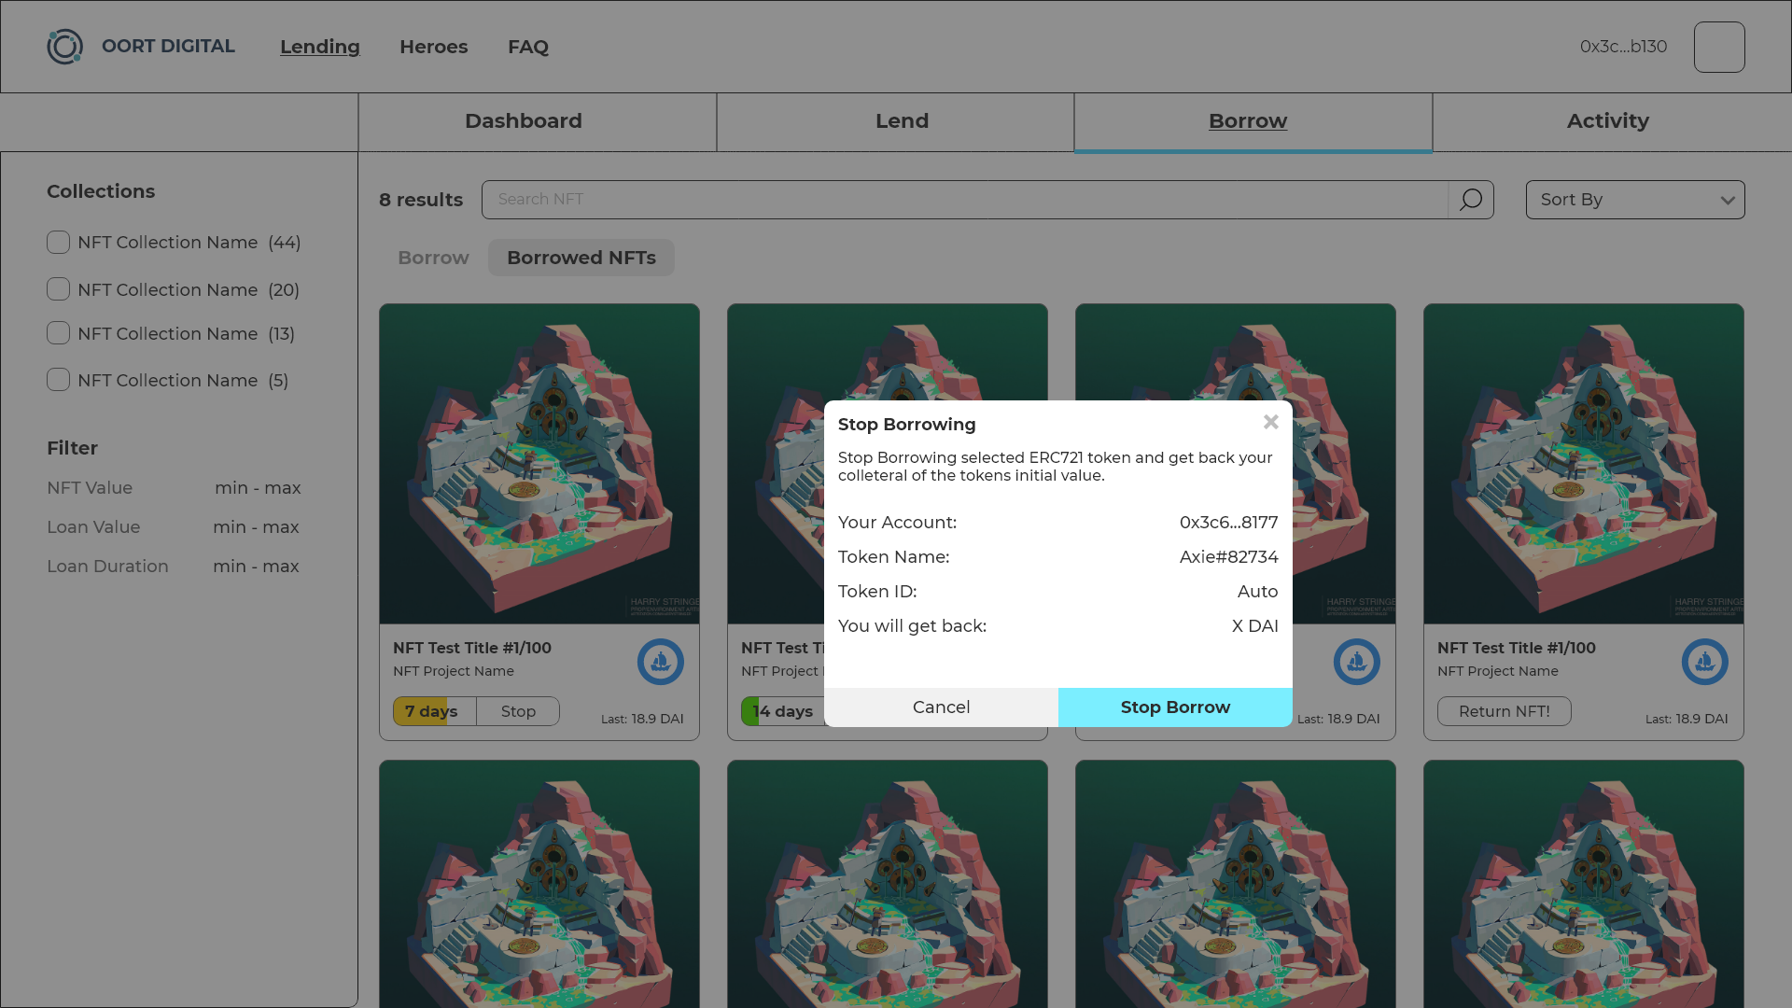1792x1008 pixels.
Task: Click OpenSea icon on third NFT card
Action: (x=1357, y=662)
